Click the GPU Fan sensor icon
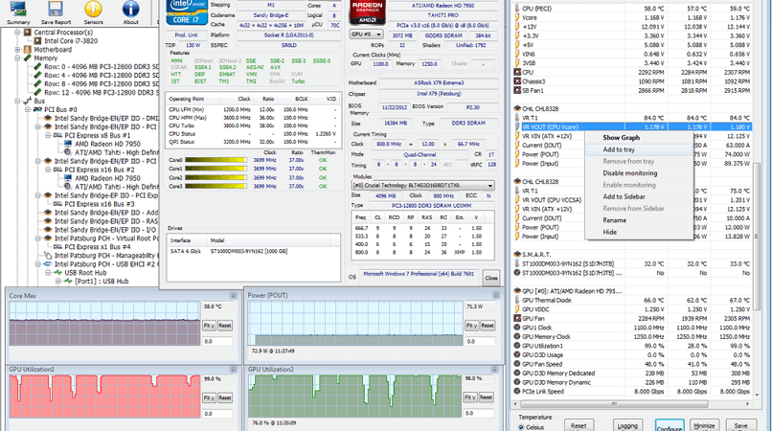This screenshot has height=431, width=772. [x=517, y=318]
